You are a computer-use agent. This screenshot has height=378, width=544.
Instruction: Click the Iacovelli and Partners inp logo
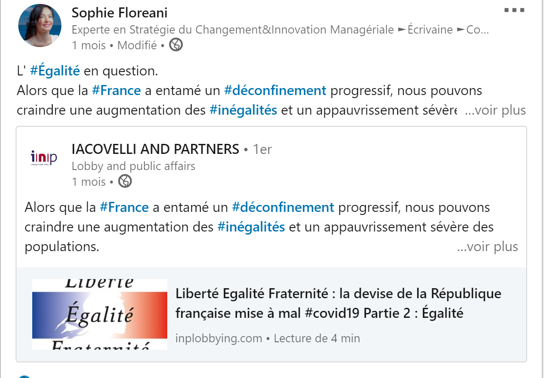coord(44,158)
